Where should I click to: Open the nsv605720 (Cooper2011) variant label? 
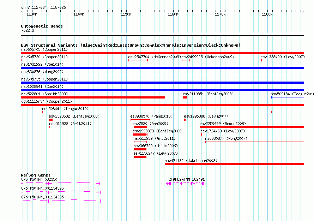(44, 57)
